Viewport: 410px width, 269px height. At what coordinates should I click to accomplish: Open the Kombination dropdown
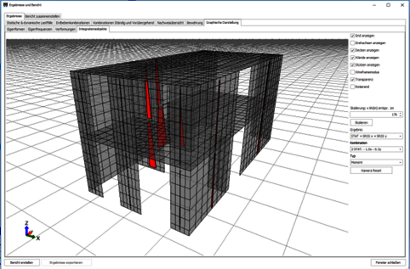click(376, 149)
